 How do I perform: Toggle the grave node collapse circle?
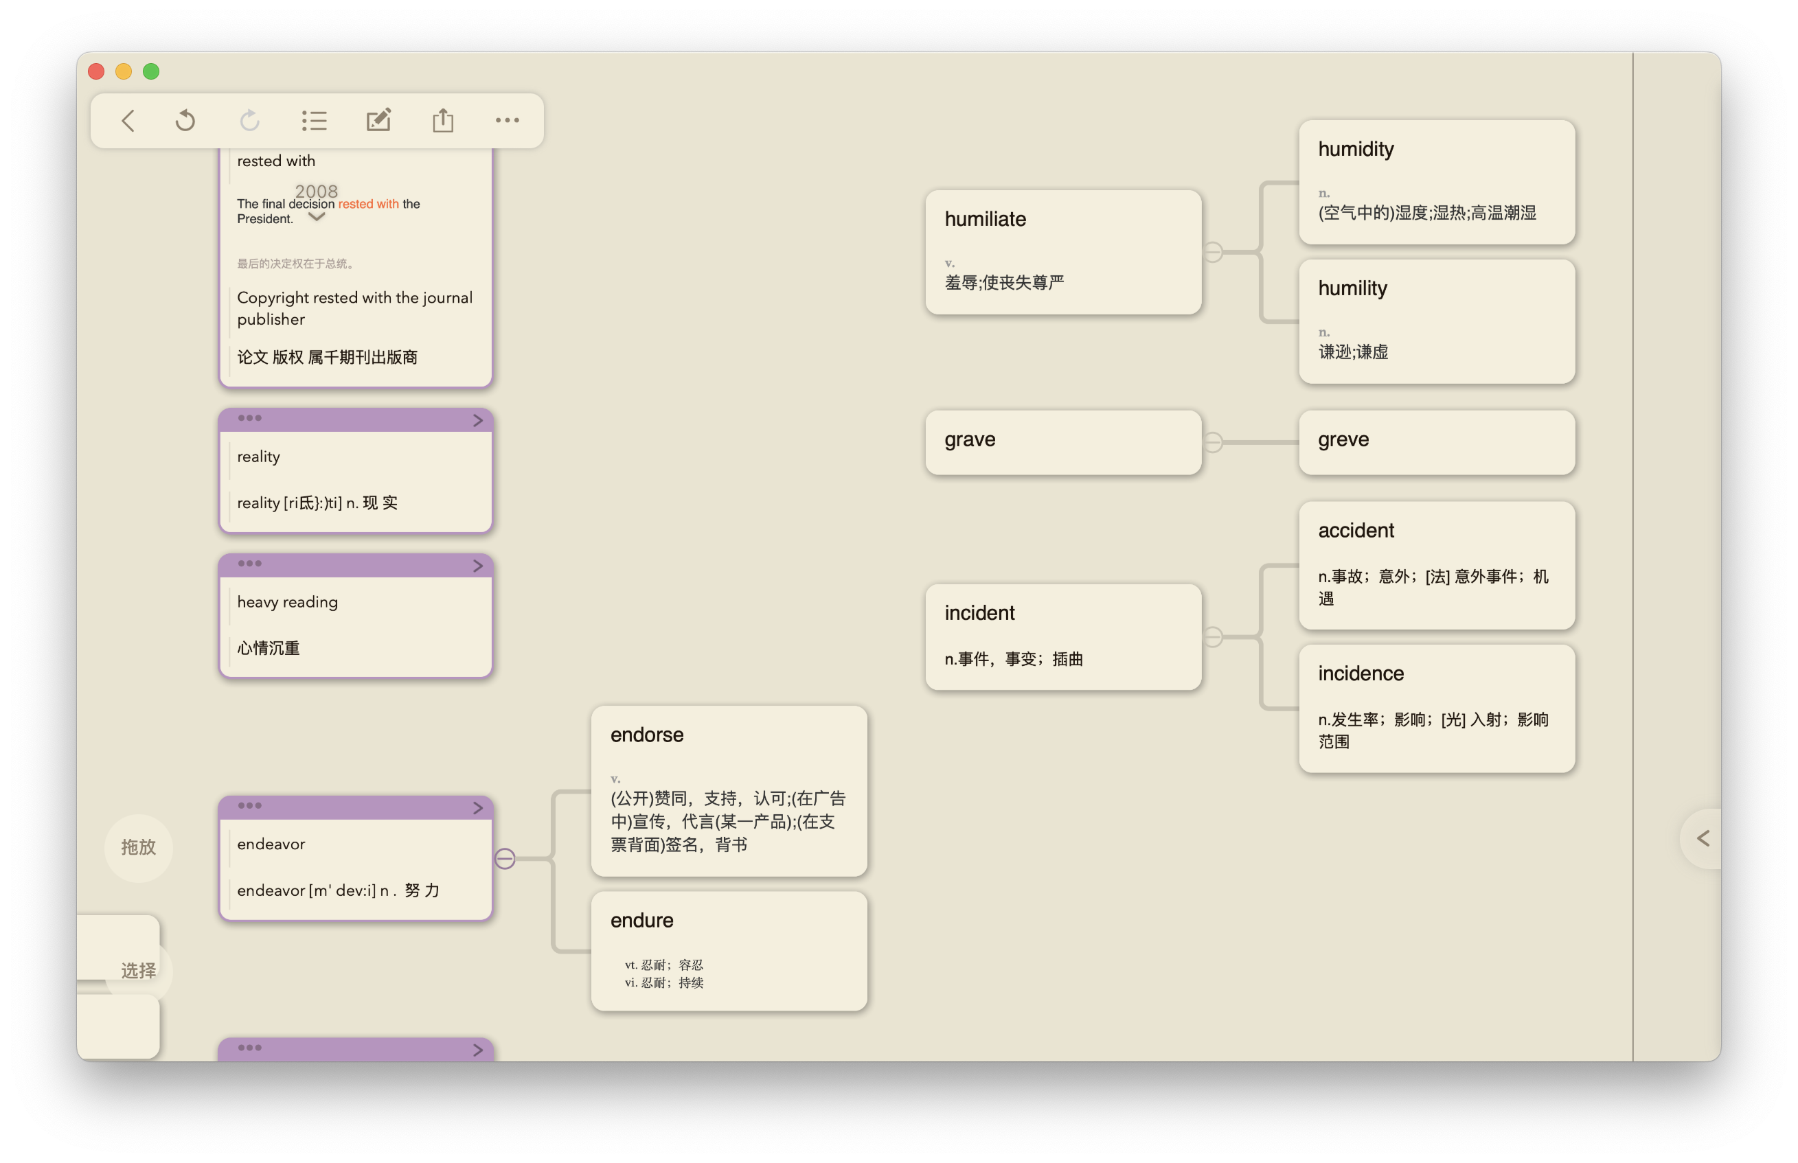[x=1213, y=442]
